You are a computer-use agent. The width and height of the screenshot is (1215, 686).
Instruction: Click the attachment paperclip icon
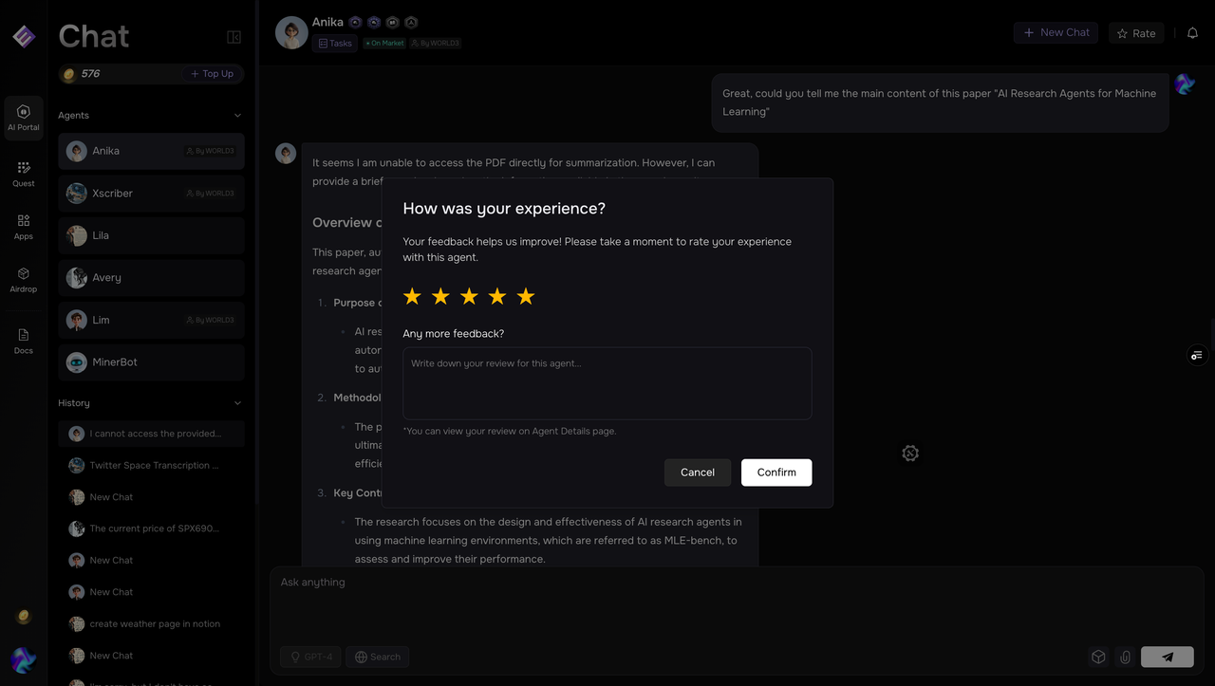click(1125, 657)
